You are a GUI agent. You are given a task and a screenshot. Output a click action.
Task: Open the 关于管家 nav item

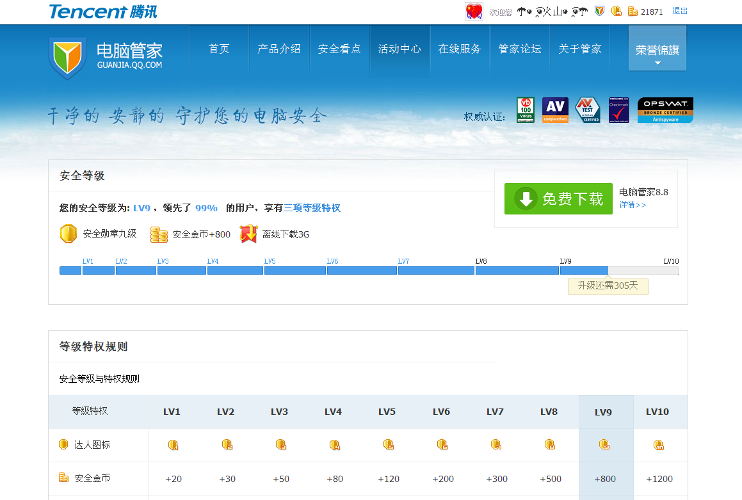[579, 49]
